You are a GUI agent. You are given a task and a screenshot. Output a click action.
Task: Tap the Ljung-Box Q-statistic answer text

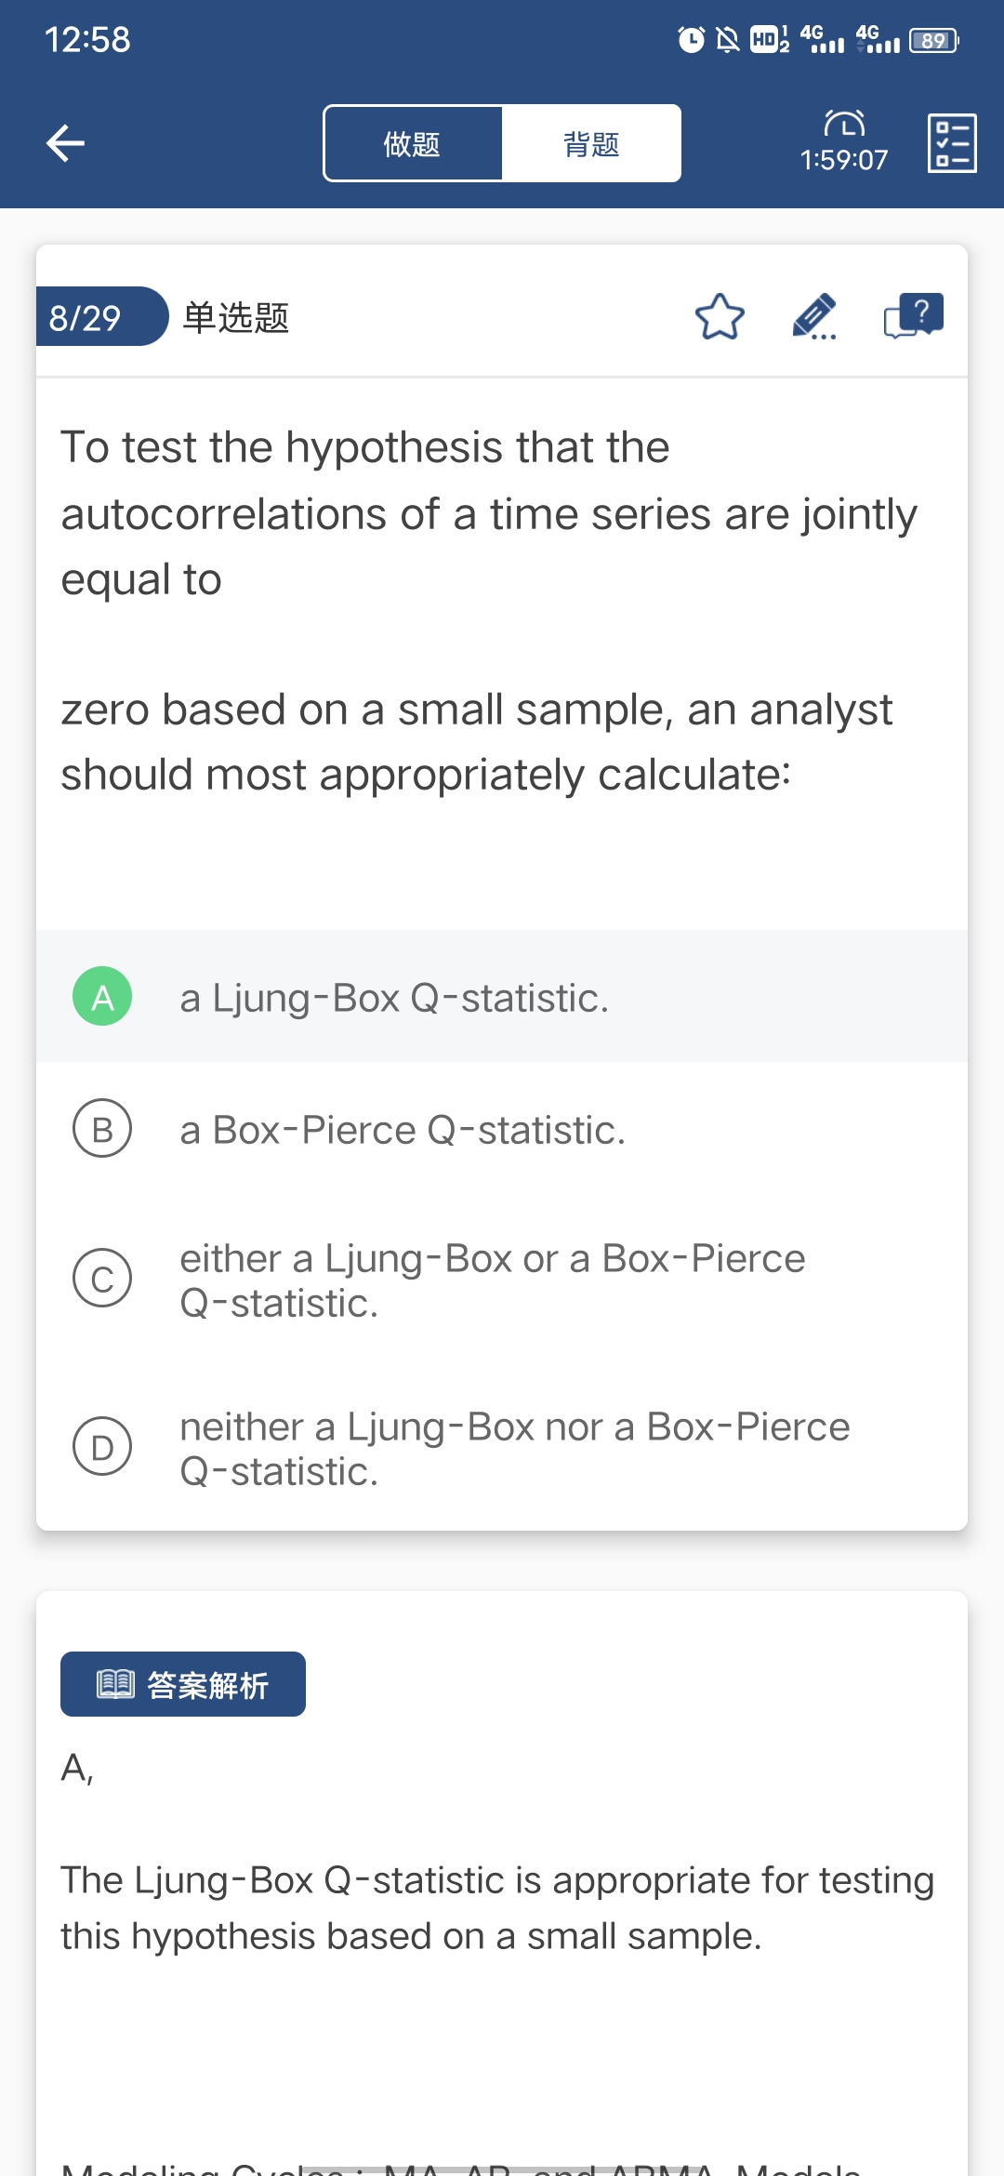394,998
